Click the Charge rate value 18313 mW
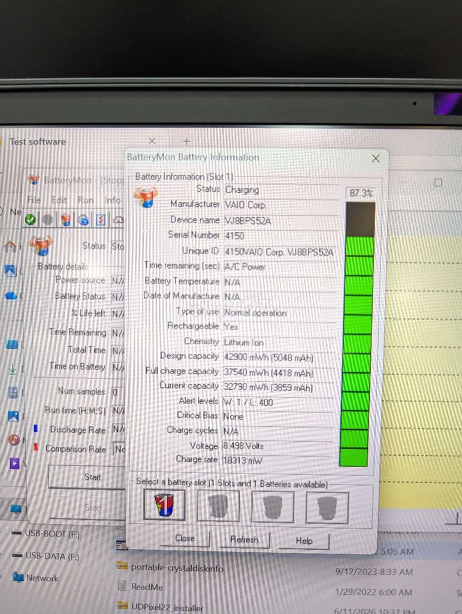Image resolution: width=462 pixels, height=614 pixels. [277, 460]
